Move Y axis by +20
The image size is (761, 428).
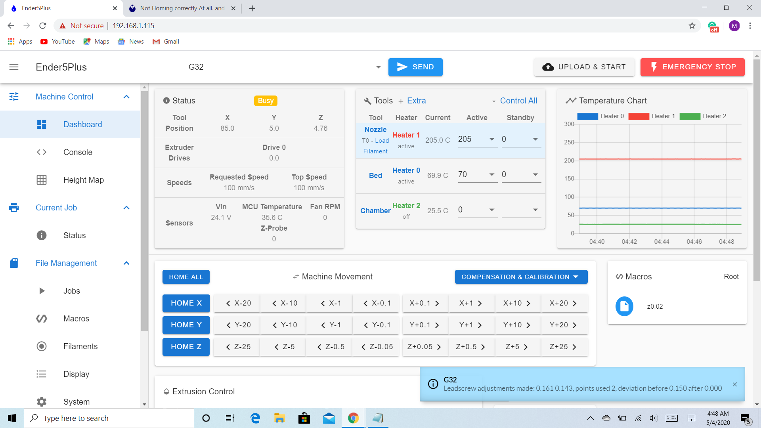pyautogui.click(x=564, y=325)
